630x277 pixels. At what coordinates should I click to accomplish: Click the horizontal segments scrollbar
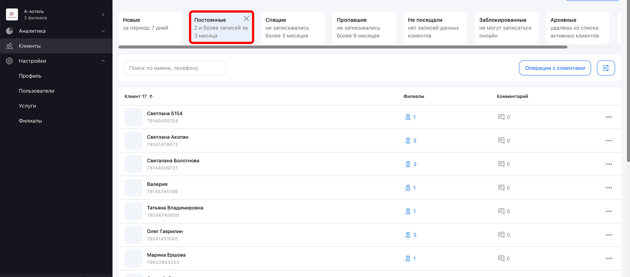pyautogui.click(x=343, y=47)
